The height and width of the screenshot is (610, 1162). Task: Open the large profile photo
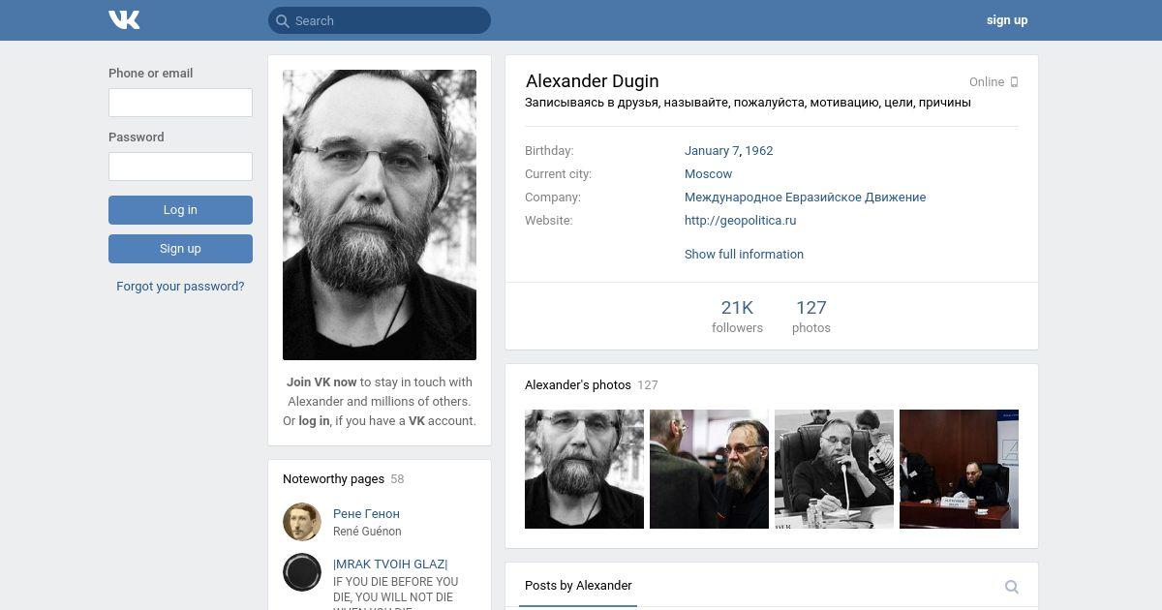click(380, 215)
